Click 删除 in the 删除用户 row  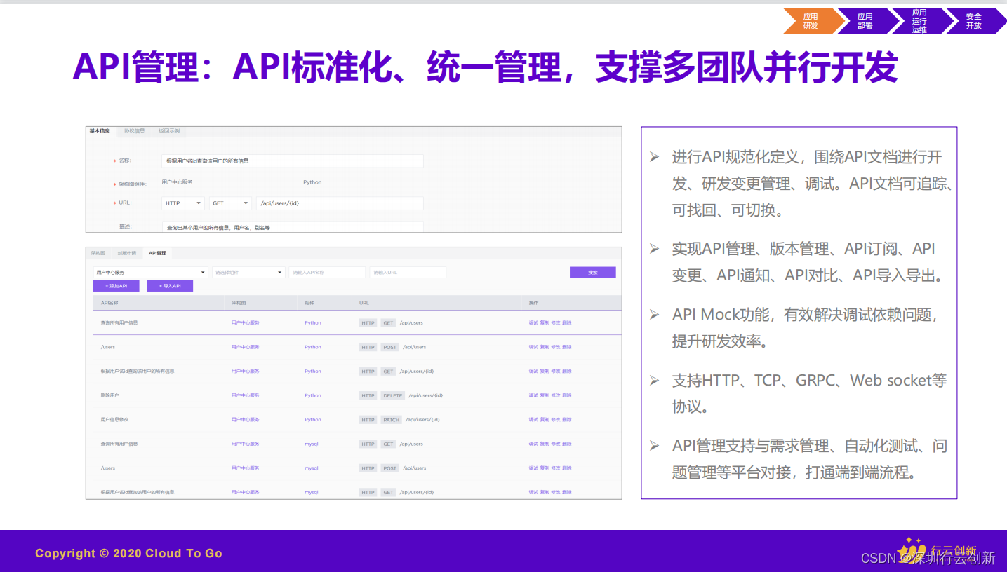[567, 395]
